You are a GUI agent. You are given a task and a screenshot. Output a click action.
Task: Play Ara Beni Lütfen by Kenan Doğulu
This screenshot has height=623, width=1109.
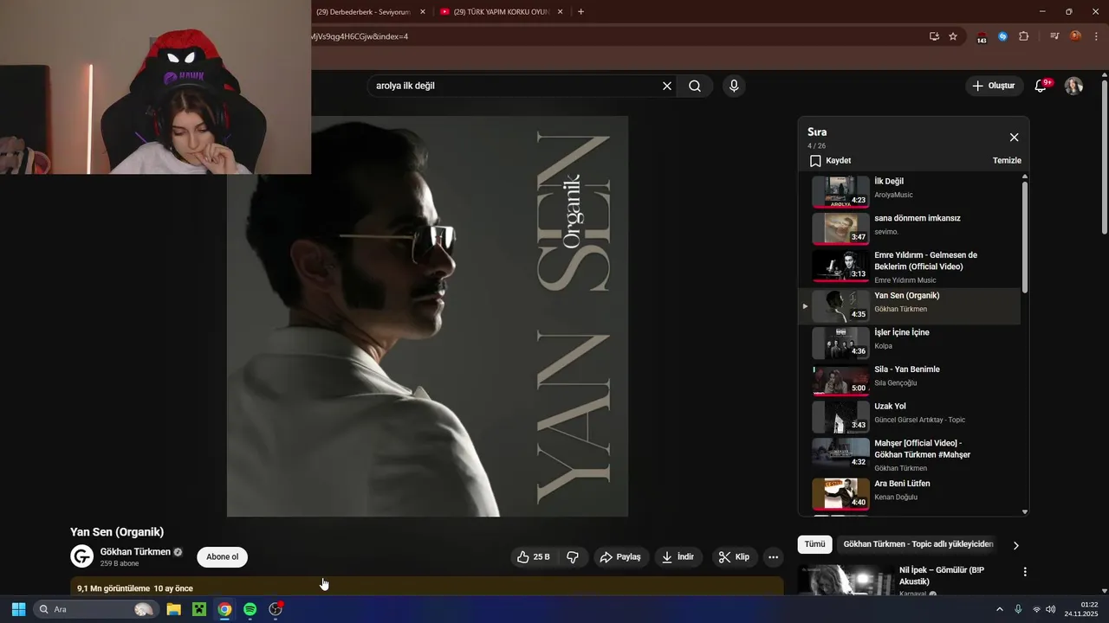(909, 494)
